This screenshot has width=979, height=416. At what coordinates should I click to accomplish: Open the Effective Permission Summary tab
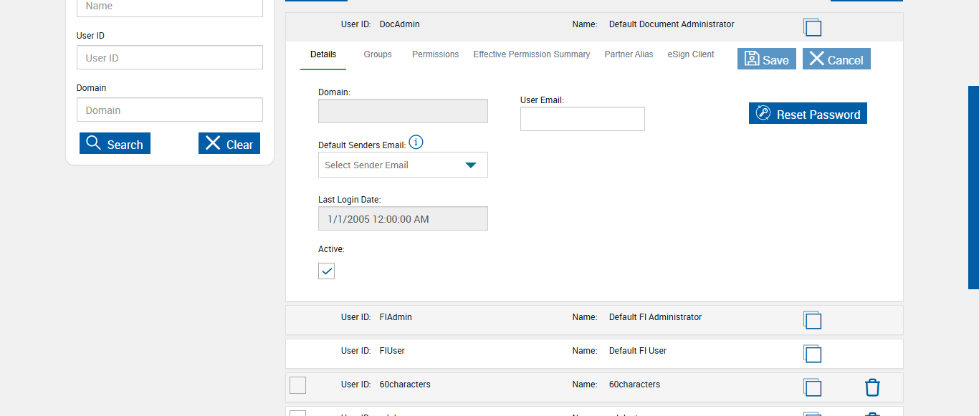(x=531, y=54)
